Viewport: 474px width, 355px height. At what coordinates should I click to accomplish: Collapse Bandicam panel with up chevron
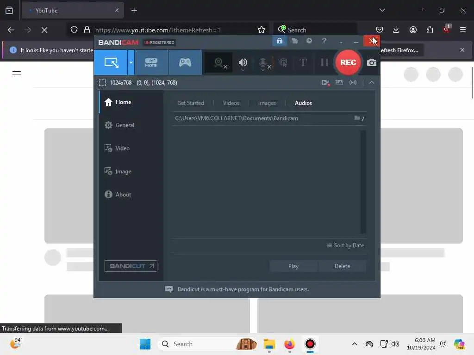(372, 82)
